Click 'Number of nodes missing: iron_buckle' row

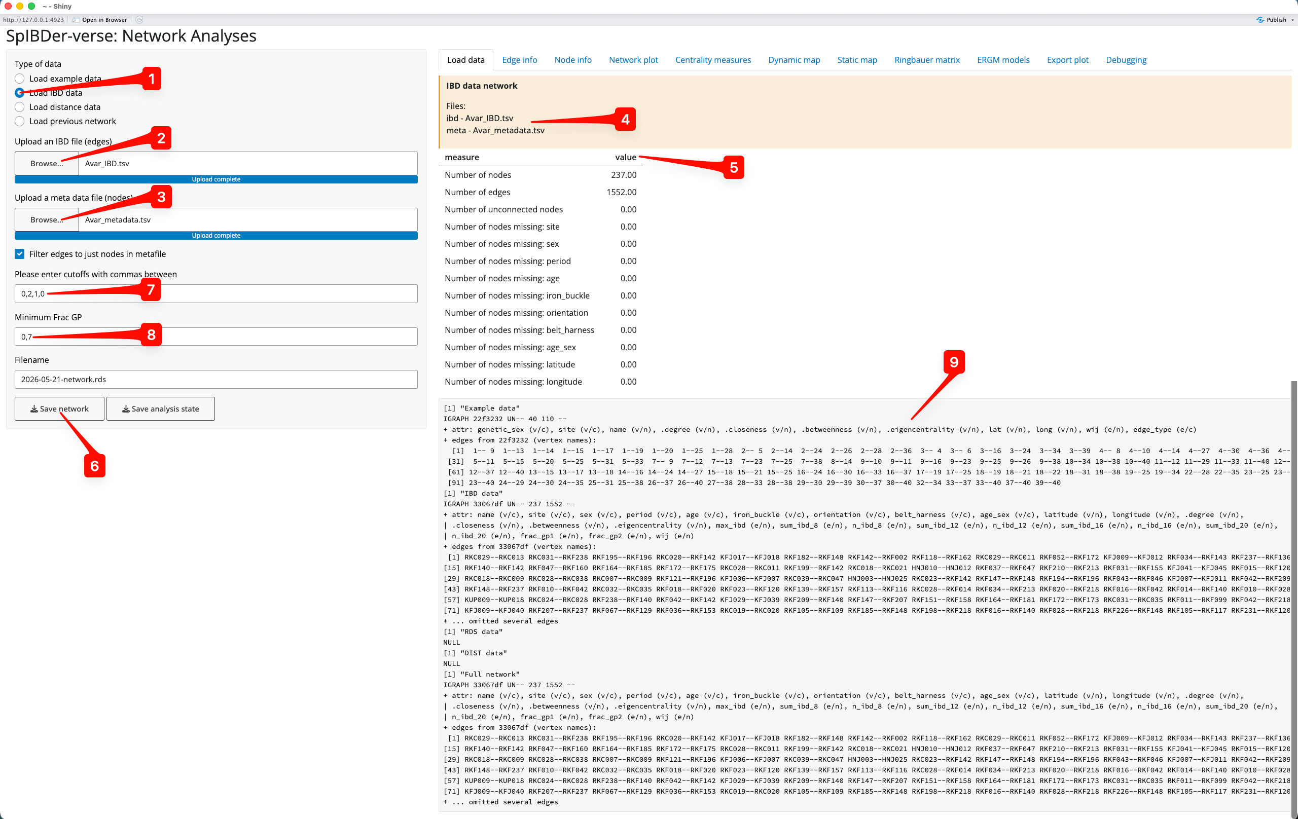pos(540,295)
